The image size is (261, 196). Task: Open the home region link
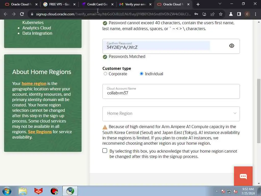pyautogui.click(x=34, y=83)
